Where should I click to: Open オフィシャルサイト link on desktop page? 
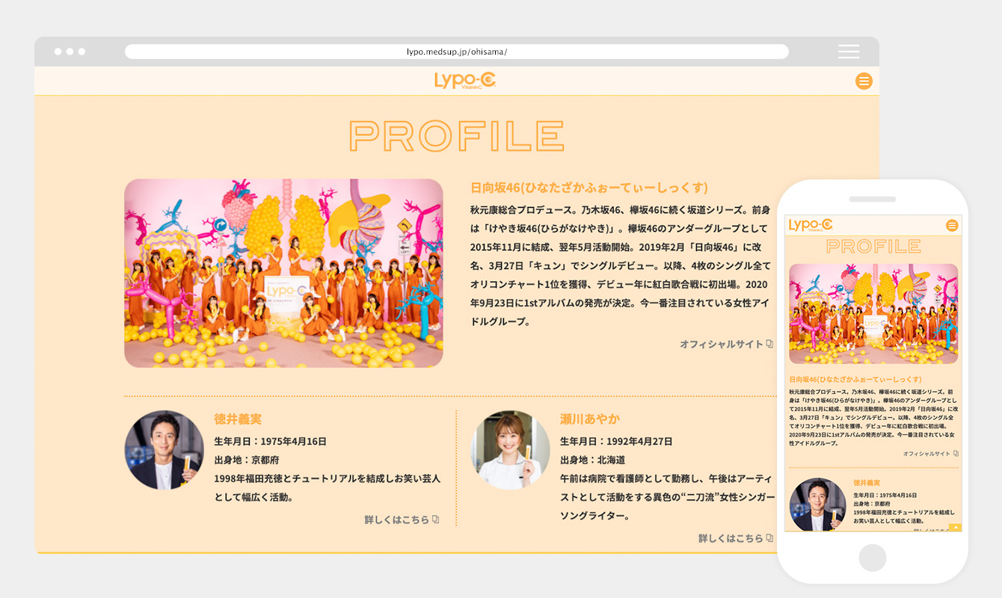[x=726, y=344]
